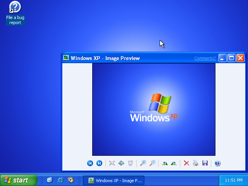
Task: Show image at actual size
Action: (x=121, y=163)
